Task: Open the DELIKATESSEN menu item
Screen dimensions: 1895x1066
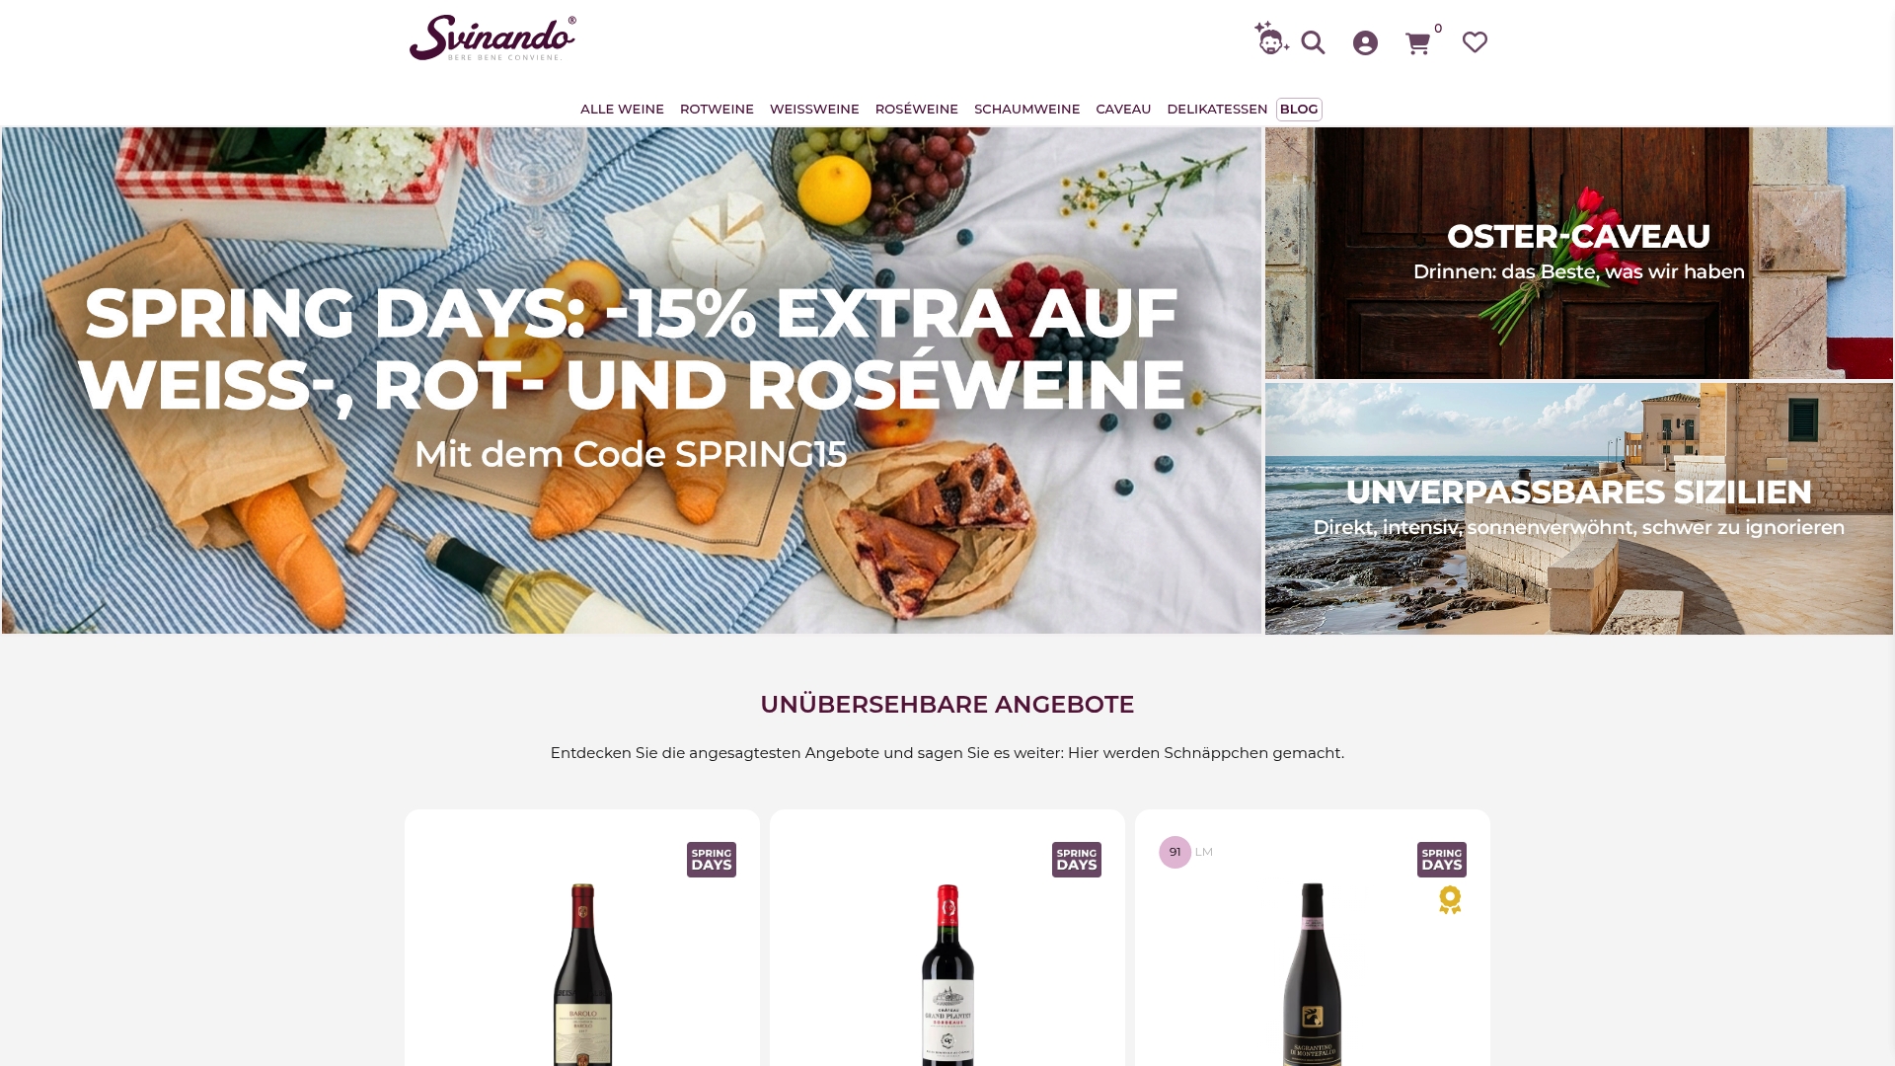Action: pyautogui.click(x=1217, y=110)
